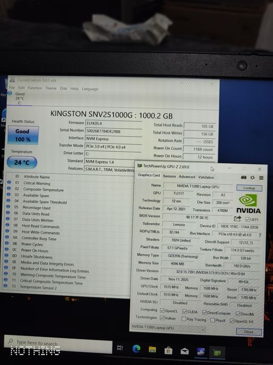Click the Windows search box

(58, 344)
